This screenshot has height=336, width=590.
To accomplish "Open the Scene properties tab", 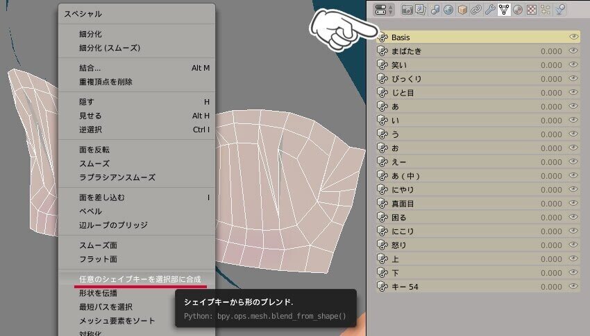I will point(435,10).
